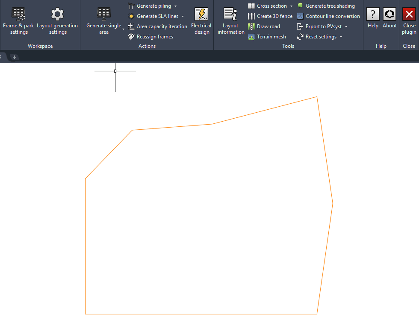Expand the Generate piling dropdown arrow
The width and height of the screenshot is (419, 324).
coord(176,6)
